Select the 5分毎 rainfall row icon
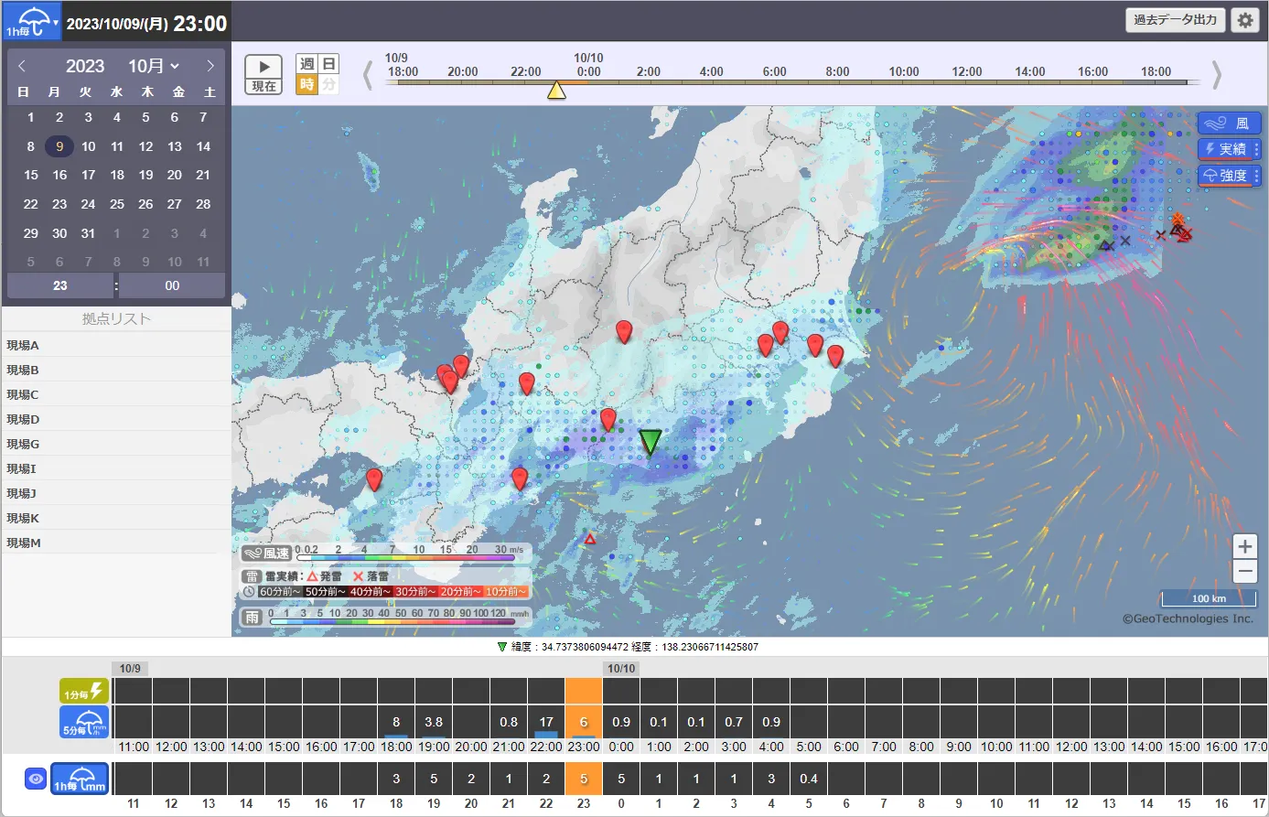This screenshot has height=817, width=1269. 84,722
